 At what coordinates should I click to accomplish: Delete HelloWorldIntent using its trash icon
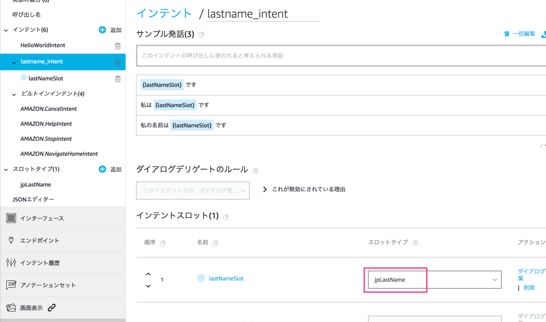click(x=117, y=45)
